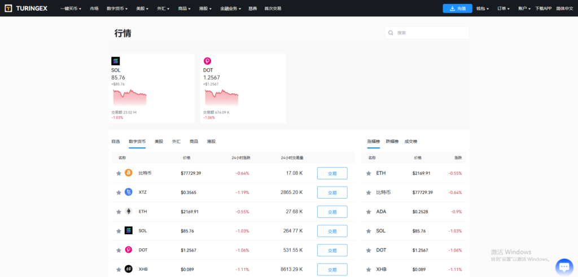Click into the 搜索 search field
The width and height of the screenshot is (578, 277).
coord(427,33)
